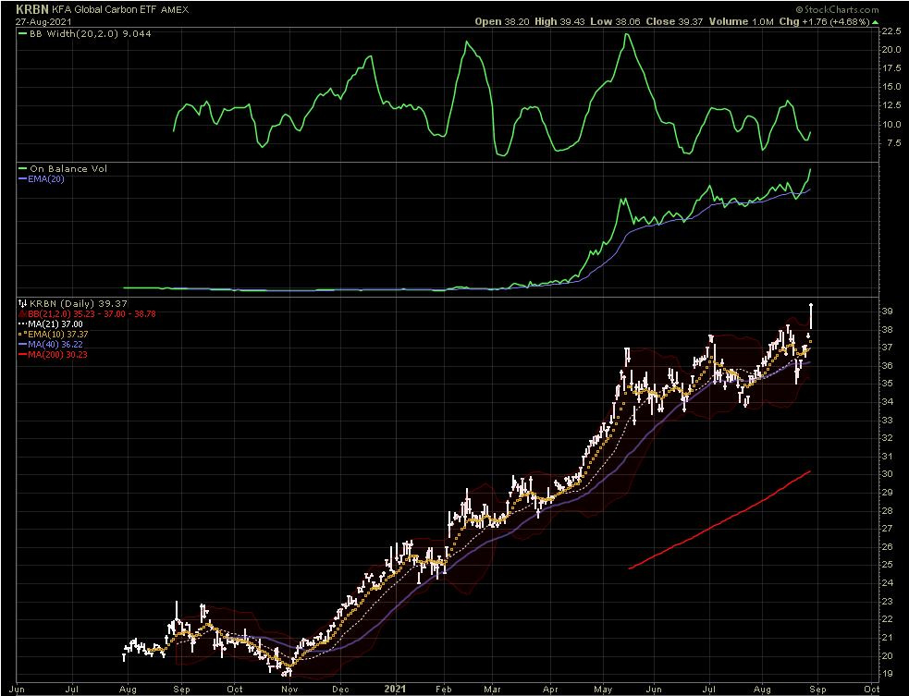
Task: Click the Feb label on the time axis
Action: click(x=444, y=689)
